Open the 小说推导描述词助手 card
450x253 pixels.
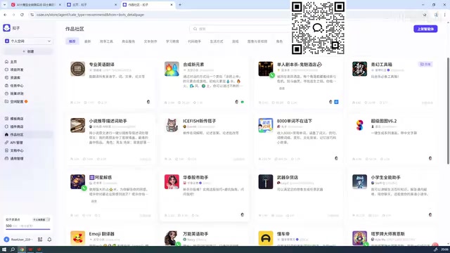tap(110, 139)
